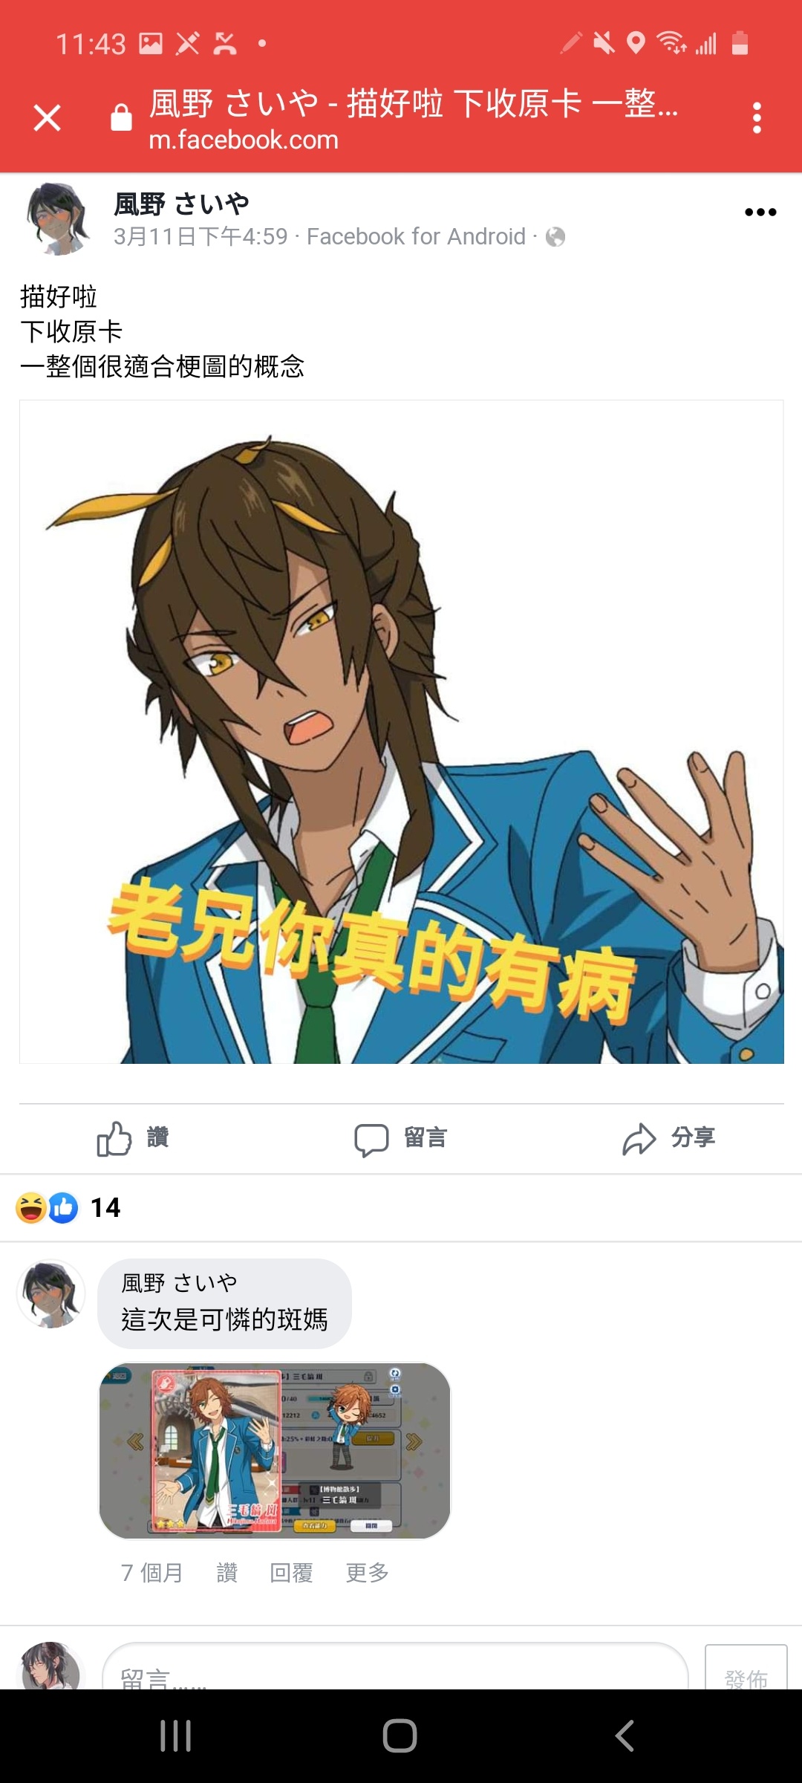Image resolution: width=802 pixels, height=1783 pixels.
Task: Open Android recent apps button
Action: [x=176, y=1736]
